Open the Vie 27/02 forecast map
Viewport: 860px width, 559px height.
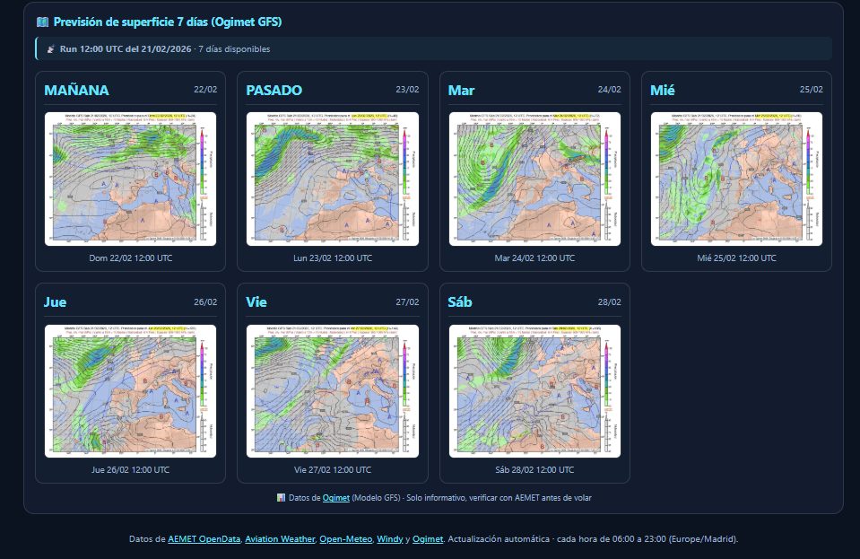coord(333,391)
